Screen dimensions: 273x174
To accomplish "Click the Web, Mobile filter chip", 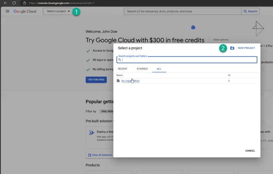I will click(x=107, y=111).
